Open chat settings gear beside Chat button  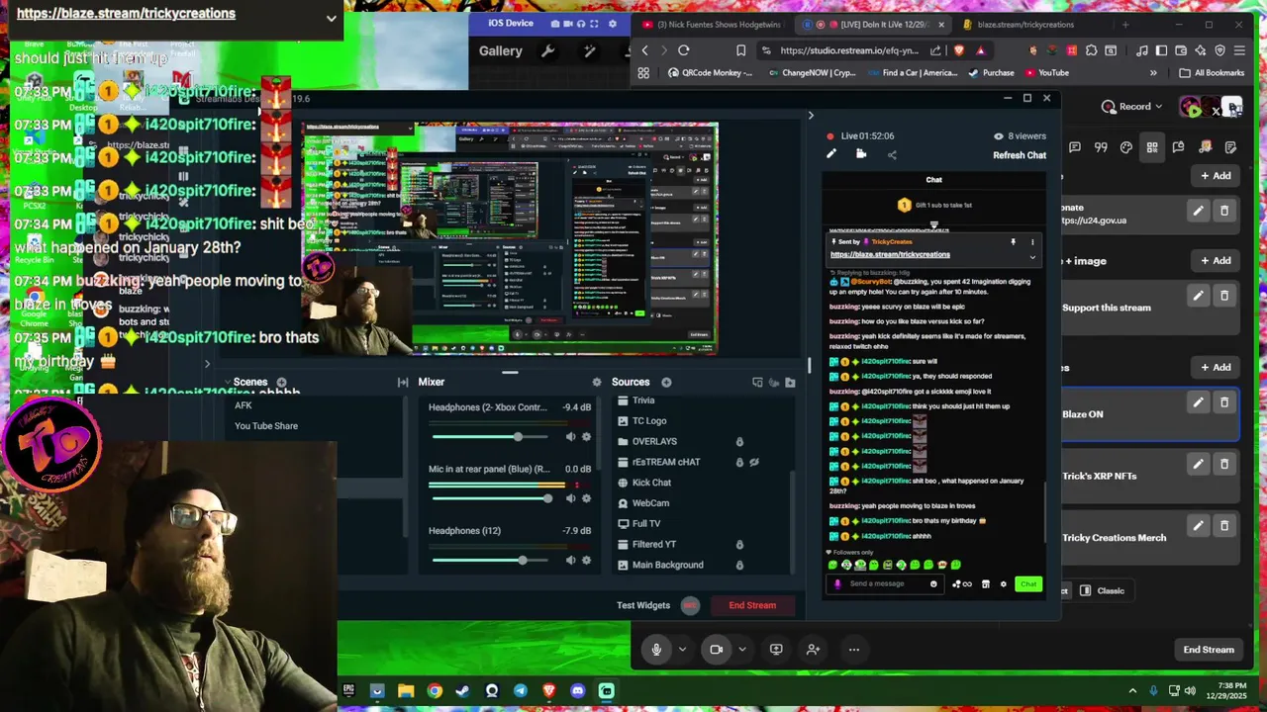click(x=1003, y=584)
